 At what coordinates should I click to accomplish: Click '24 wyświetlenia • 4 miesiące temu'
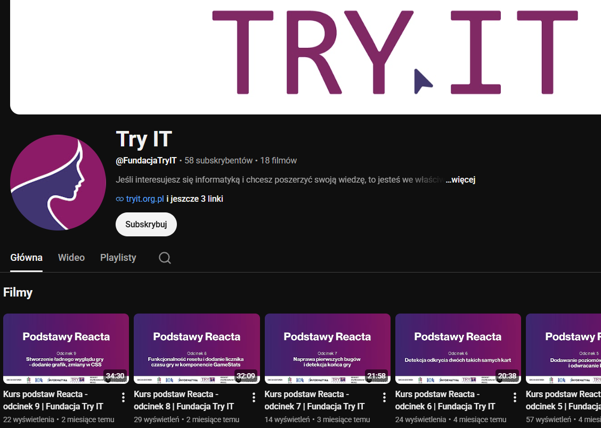point(451,419)
